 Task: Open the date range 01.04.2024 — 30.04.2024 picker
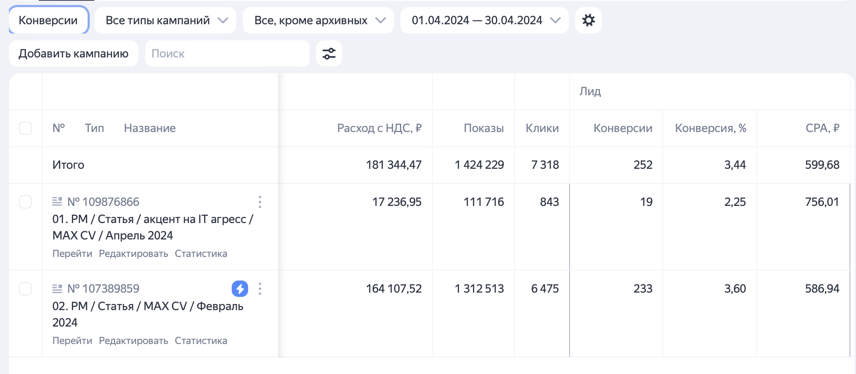484,20
